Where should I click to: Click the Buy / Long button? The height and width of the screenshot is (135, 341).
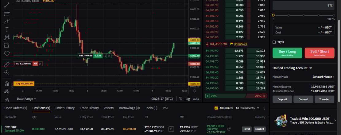coord(287,53)
